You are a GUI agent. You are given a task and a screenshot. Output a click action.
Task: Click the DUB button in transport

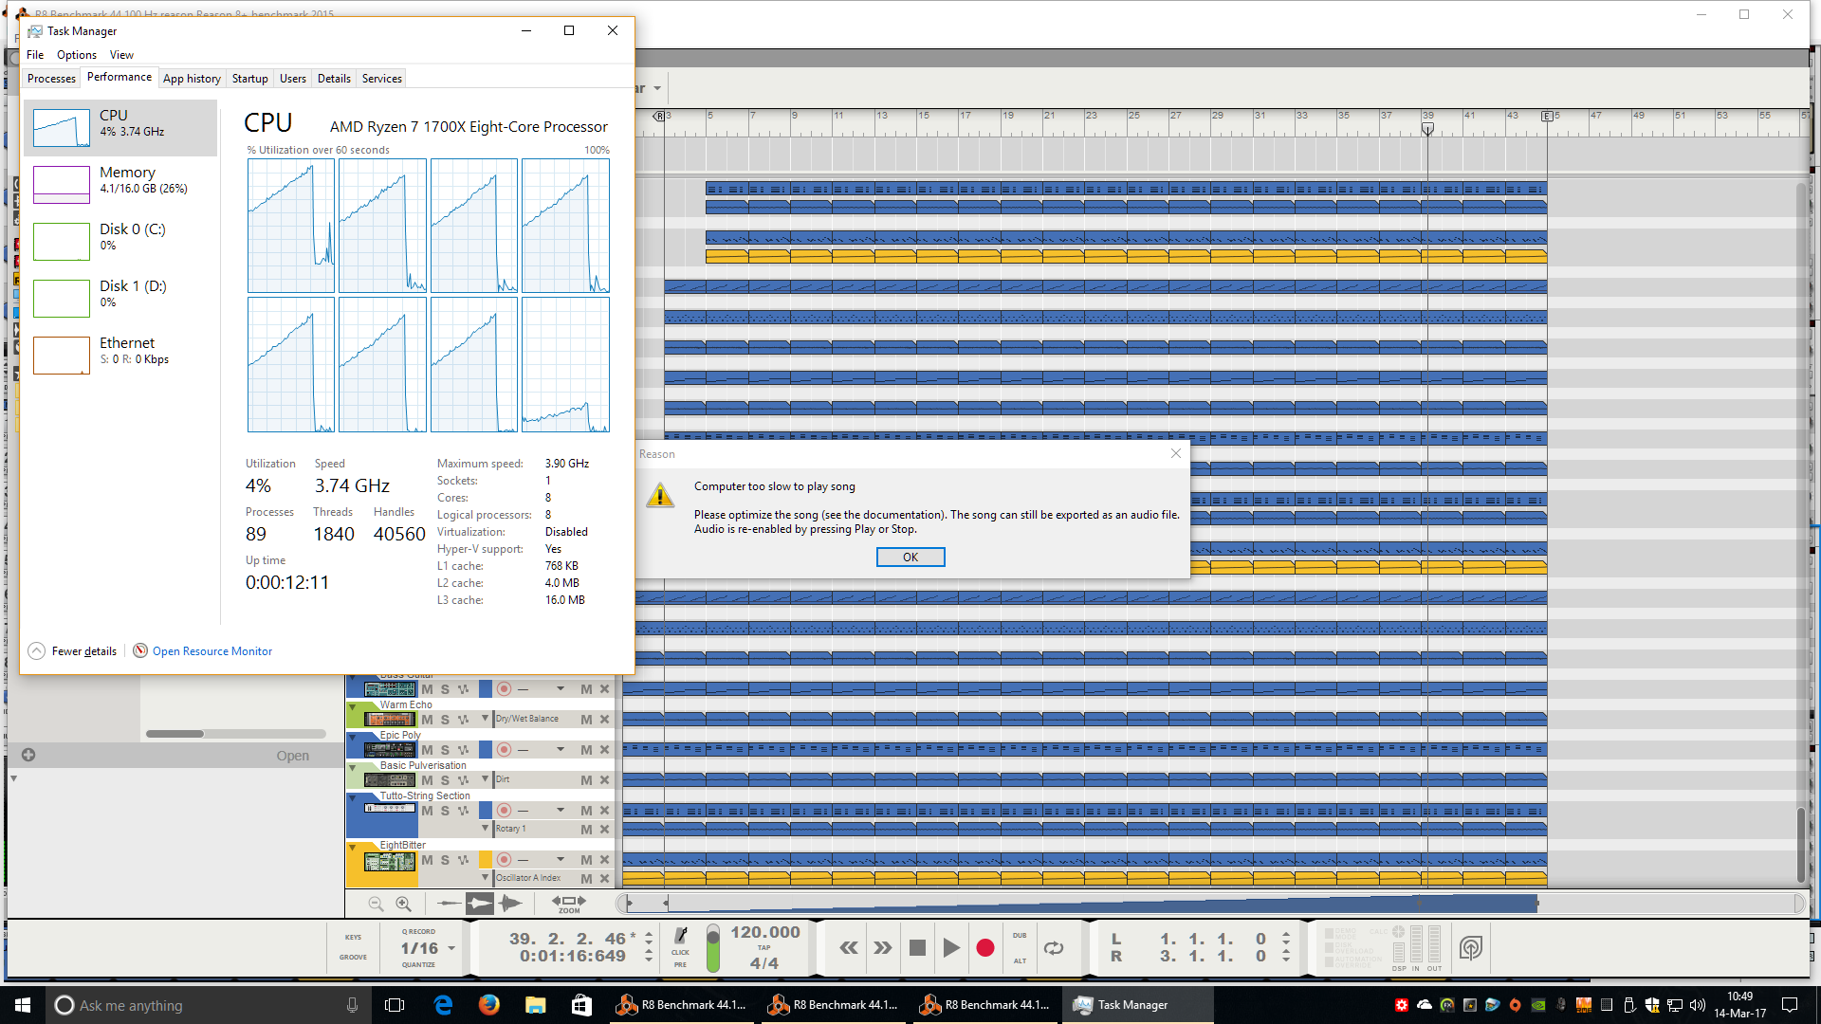(1020, 935)
